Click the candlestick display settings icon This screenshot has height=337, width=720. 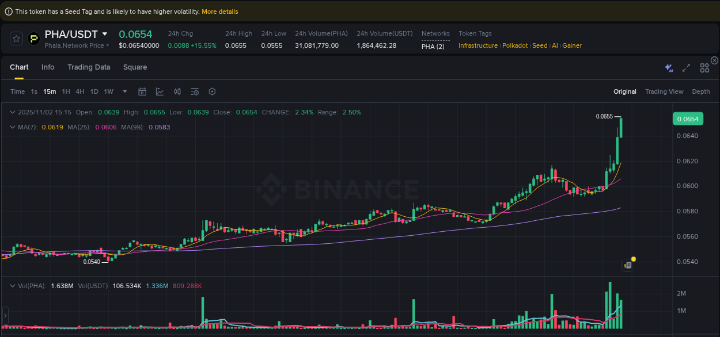pyautogui.click(x=177, y=91)
